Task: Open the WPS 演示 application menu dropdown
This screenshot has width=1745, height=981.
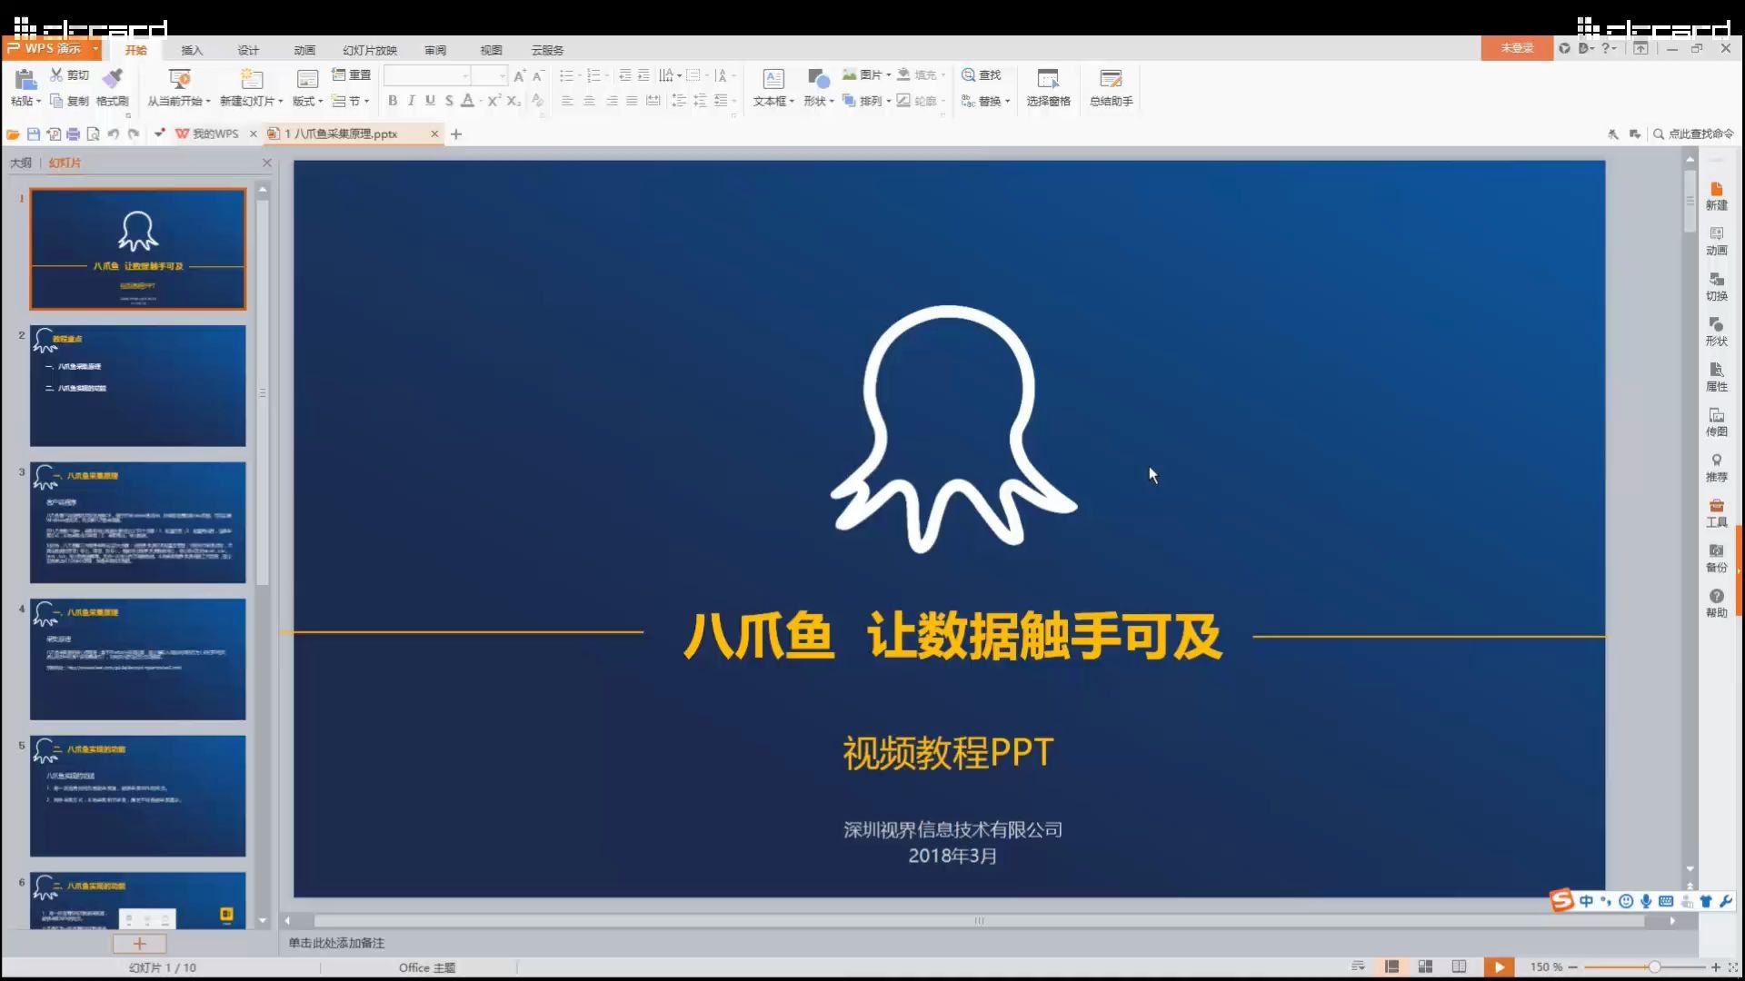Action: click(x=95, y=48)
